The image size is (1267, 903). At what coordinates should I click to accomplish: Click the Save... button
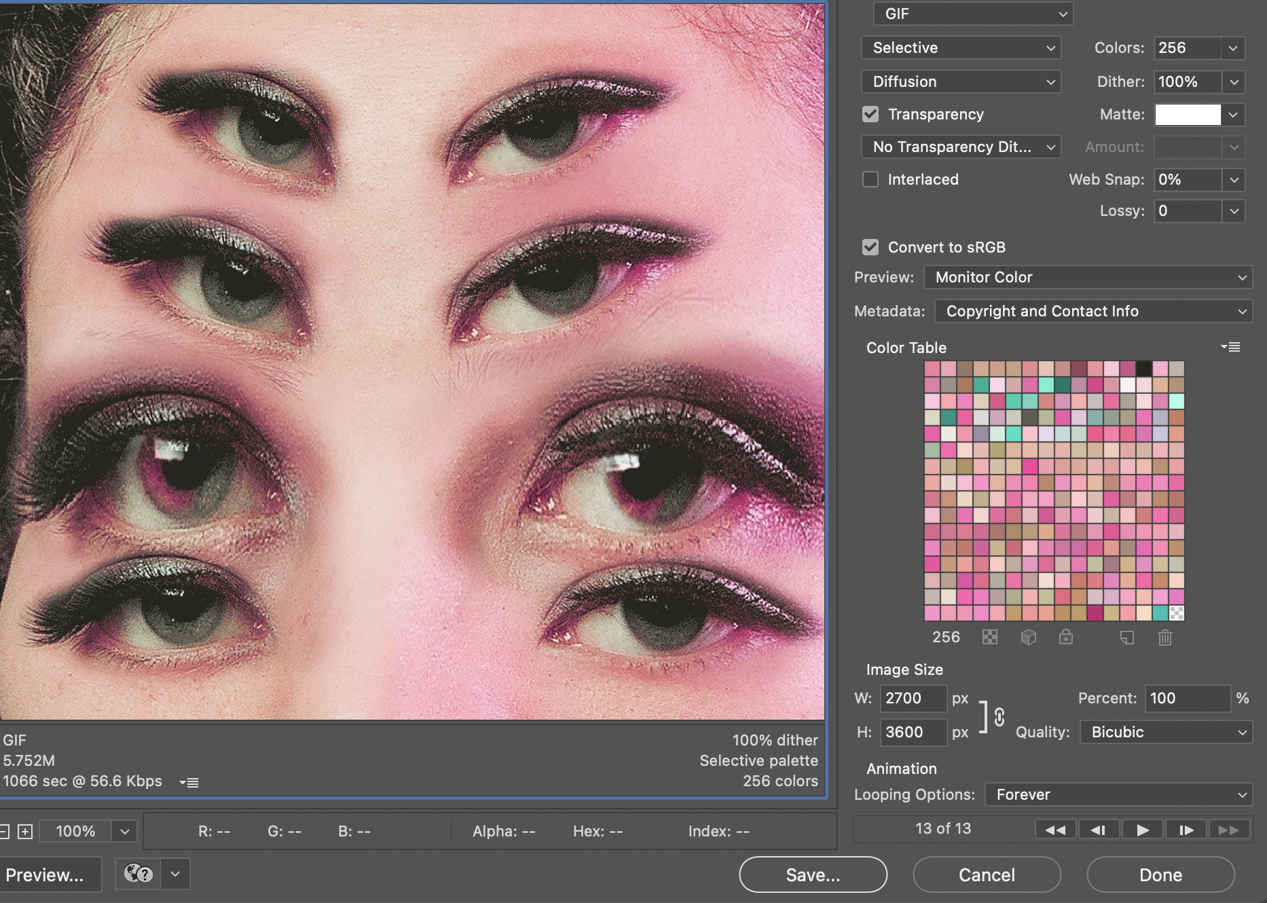813,874
